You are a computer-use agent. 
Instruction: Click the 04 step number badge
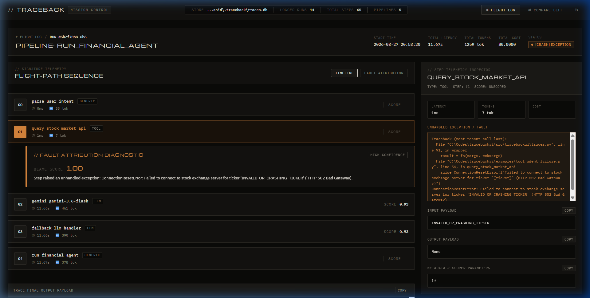coord(20,259)
